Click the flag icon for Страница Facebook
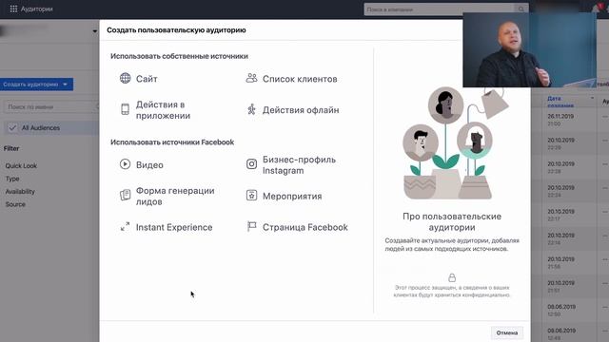Viewport: 609px width, 342px height. click(x=251, y=226)
